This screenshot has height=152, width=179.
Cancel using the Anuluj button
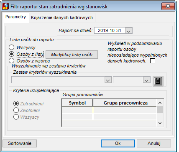point(154,143)
